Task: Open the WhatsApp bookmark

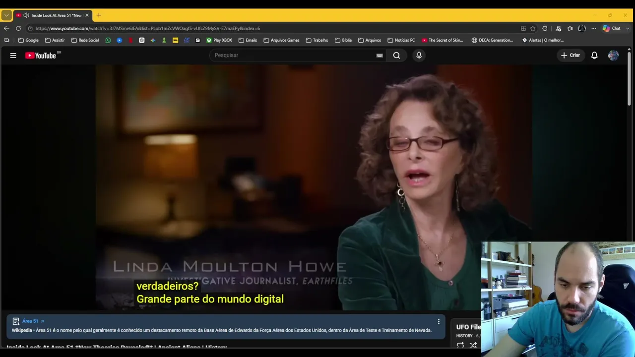Action: tap(108, 40)
